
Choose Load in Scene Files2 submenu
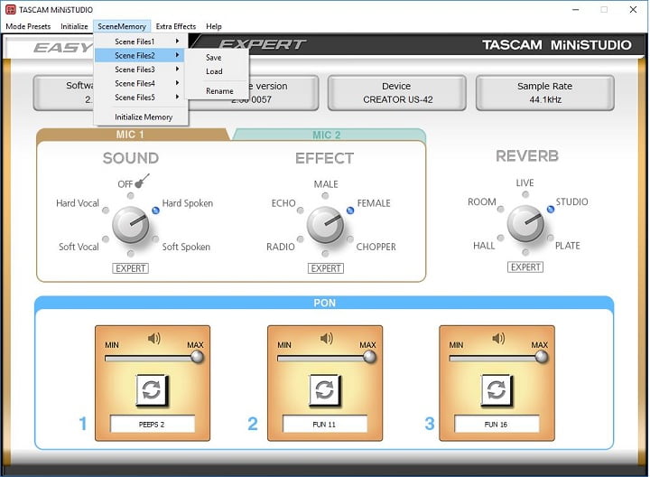[217, 71]
